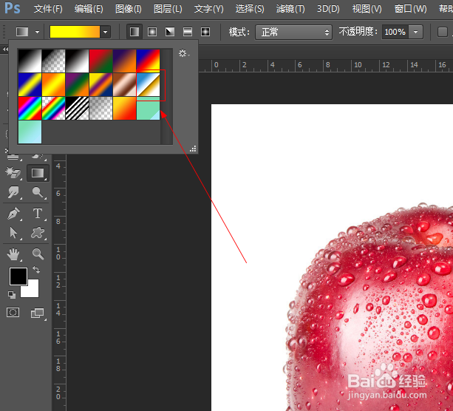The width and height of the screenshot is (453, 411).
Task: Choose the Linear gradient style
Action: point(134,32)
